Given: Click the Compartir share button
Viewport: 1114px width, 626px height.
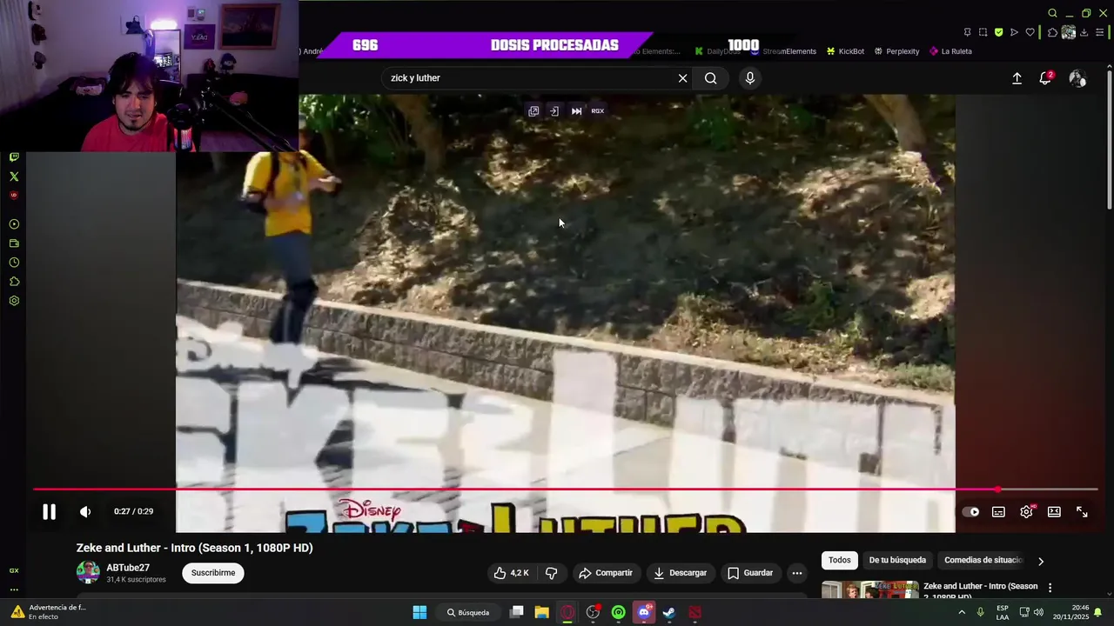Looking at the screenshot, I should coord(606,573).
